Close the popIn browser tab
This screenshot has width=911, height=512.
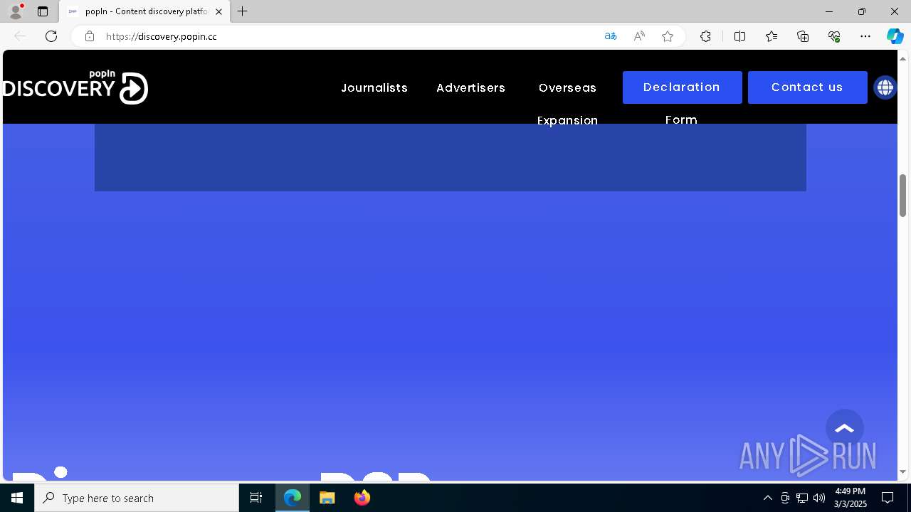click(218, 11)
